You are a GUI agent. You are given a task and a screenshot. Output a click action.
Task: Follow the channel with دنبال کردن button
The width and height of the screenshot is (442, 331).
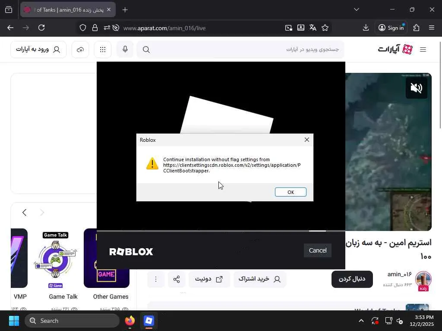[352, 279]
